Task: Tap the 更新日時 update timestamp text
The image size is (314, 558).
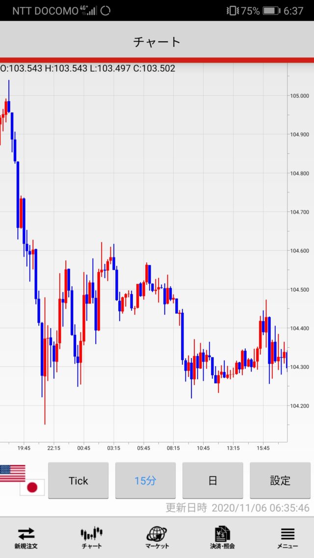Action: 237,507
